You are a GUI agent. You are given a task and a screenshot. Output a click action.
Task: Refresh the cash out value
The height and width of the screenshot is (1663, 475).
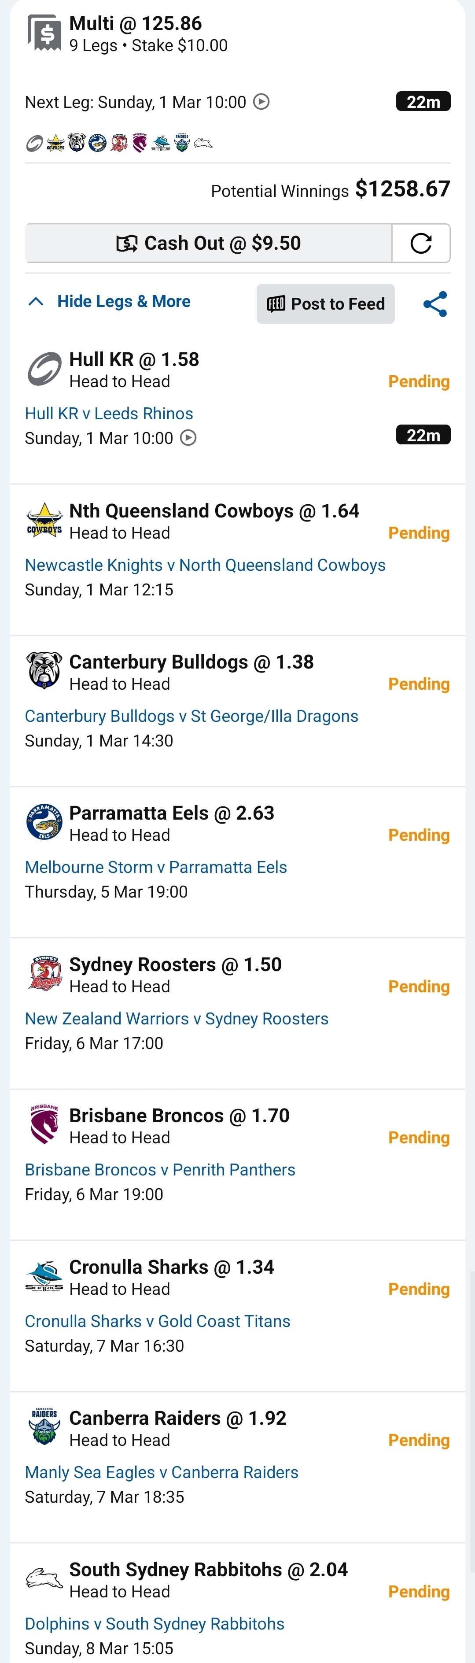coord(421,244)
